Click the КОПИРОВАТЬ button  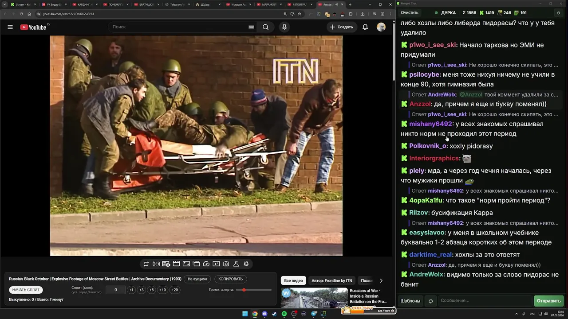pyautogui.click(x=231, y=279)
